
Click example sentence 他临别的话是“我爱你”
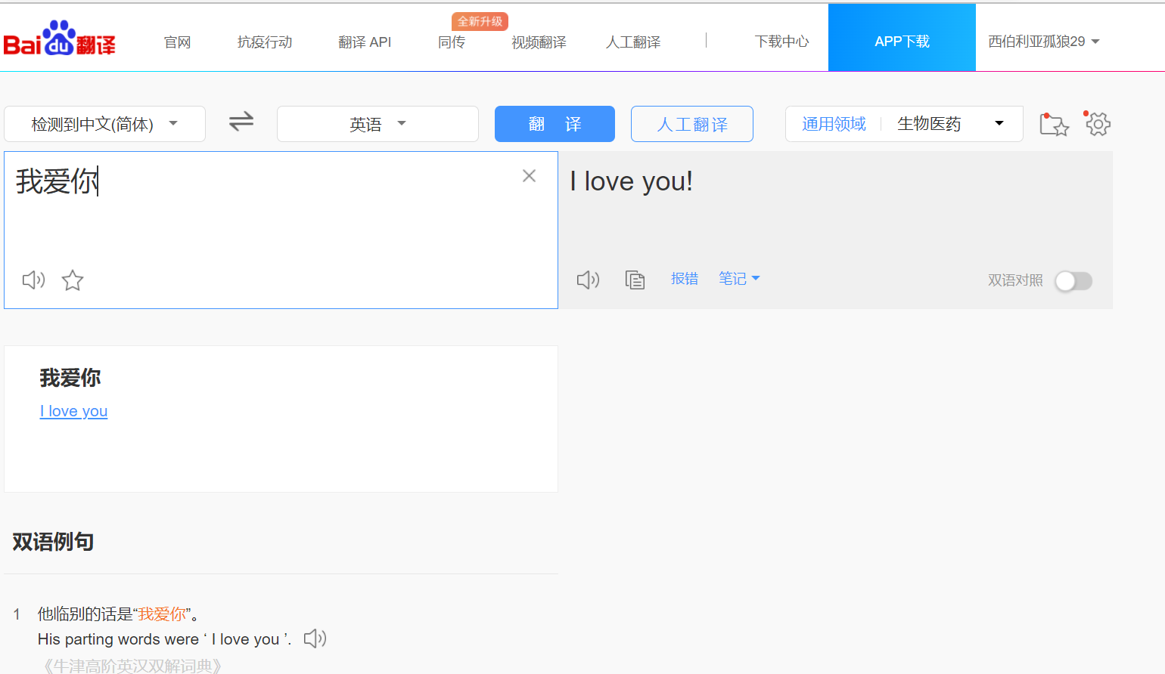pos(118,614)
